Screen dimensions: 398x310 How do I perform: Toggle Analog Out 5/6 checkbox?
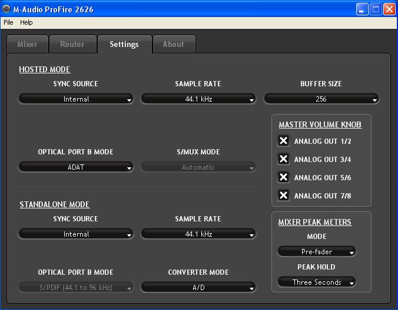point(283,177)
